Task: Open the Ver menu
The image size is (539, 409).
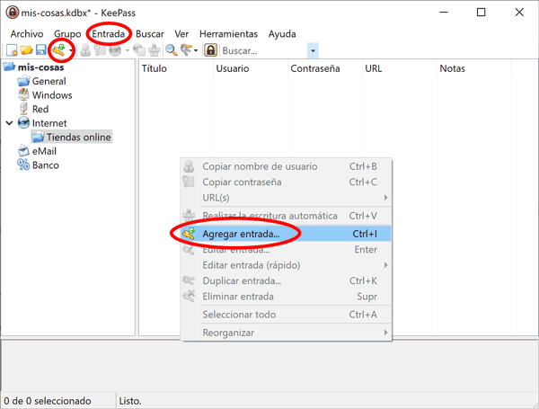Action: pyautogui.click(x=181, y=34)
